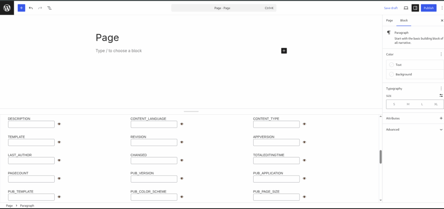The height and width of the screenshot is (209, 444).
Task: Select font size M
Action: (408, 104)
